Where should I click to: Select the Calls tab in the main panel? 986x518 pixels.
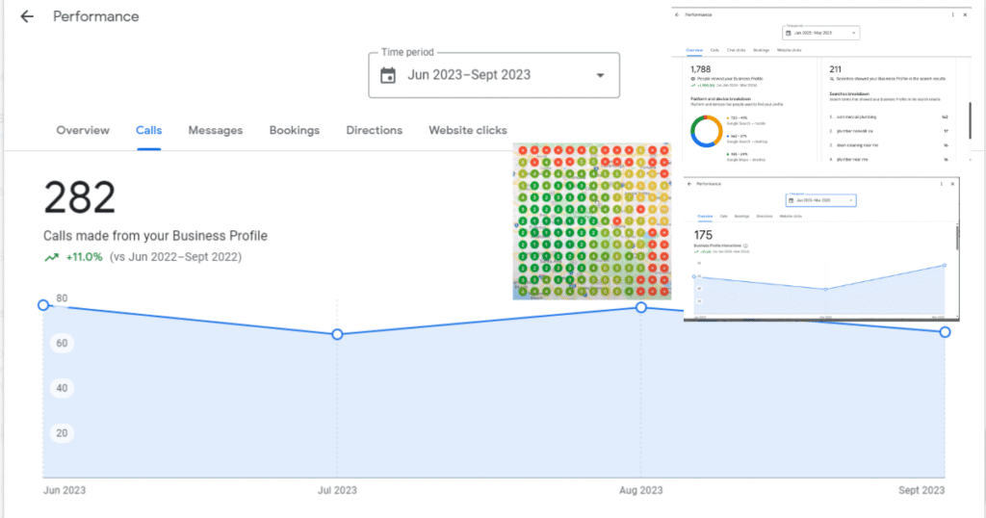(x=148, y=130)
